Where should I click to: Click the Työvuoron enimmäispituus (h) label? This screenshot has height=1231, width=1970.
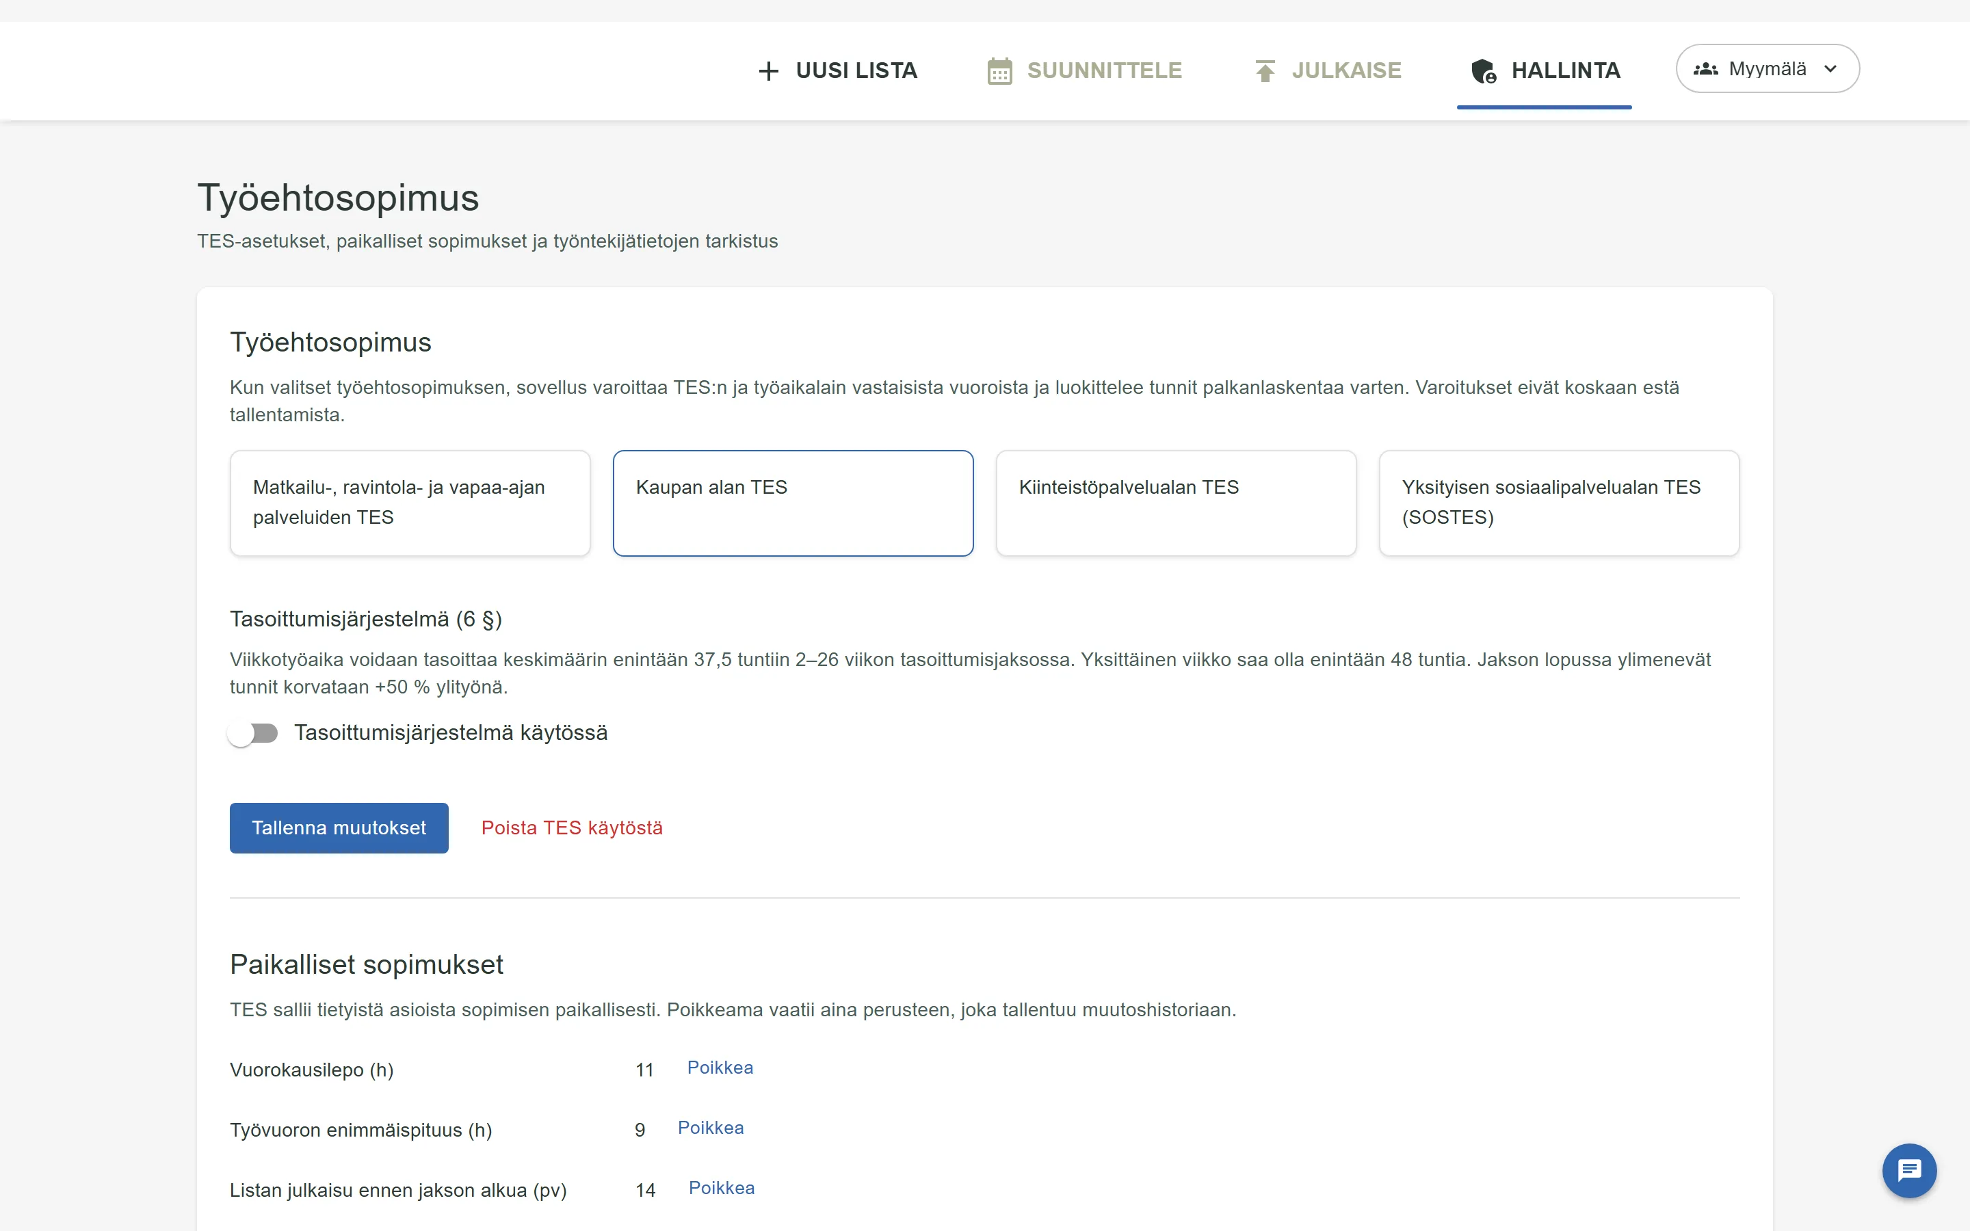[x=360, y=1130]
